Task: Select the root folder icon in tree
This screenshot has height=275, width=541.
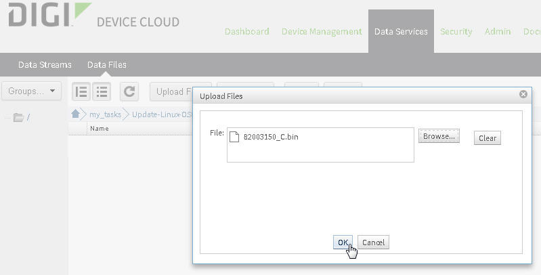Action: 18,118
